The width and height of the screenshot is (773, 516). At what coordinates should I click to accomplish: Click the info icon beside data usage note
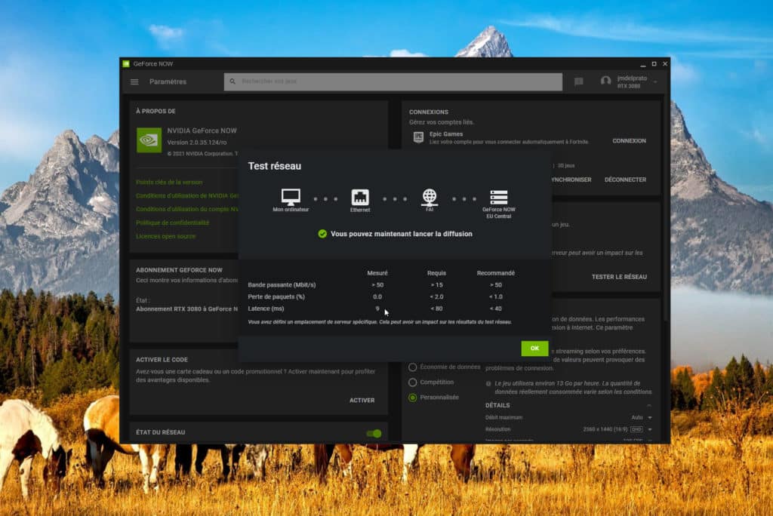(488, 384)
